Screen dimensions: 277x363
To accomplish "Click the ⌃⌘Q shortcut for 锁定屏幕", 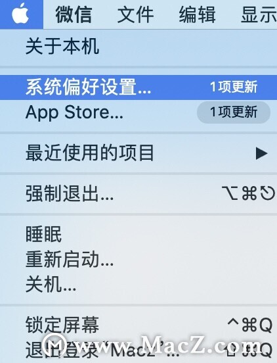I will pyautogui.click(x=249, y=325).
